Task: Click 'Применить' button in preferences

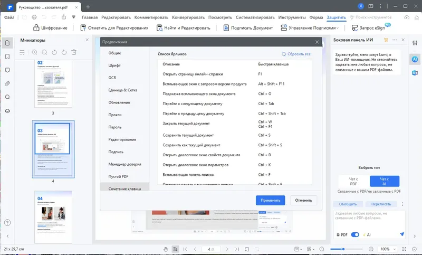Action: (x=271, y=200)
